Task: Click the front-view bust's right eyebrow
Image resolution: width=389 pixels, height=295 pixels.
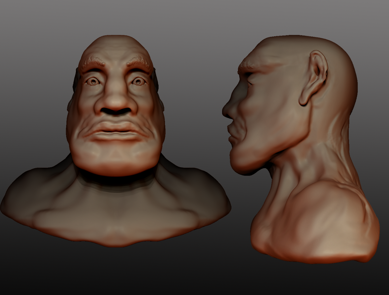Action: 139,61
